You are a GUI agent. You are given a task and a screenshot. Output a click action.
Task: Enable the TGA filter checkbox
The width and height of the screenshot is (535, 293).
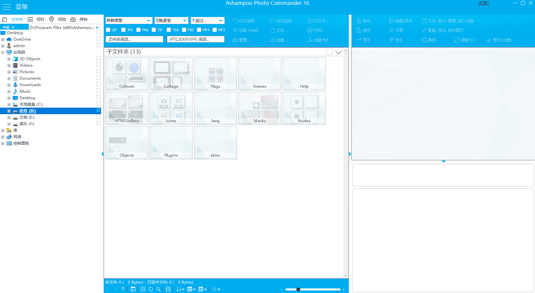click(169, 30)
